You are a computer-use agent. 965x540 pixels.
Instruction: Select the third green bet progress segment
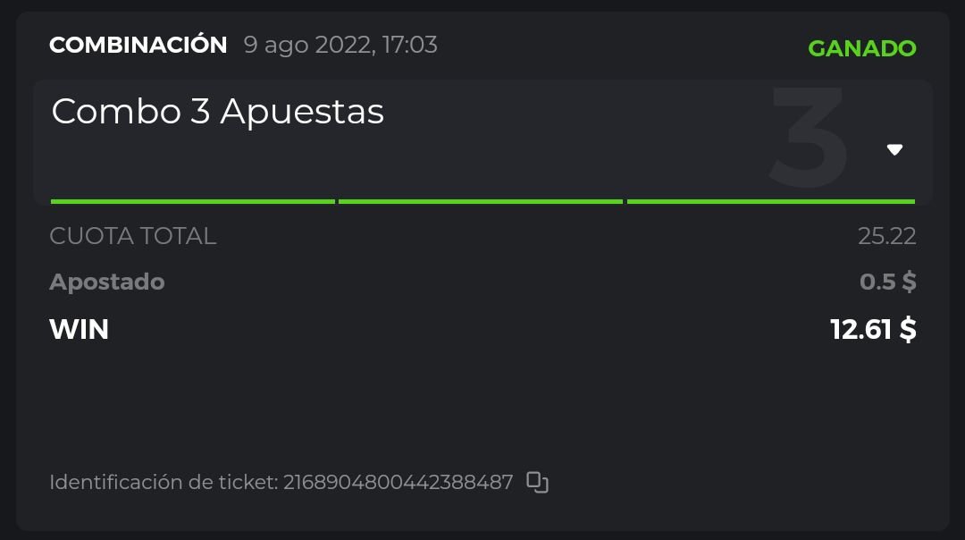770,201
